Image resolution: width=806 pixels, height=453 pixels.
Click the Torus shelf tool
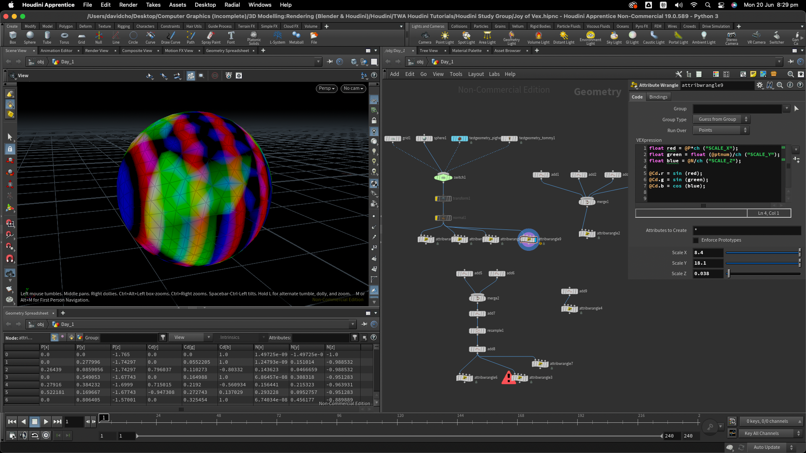(x=64, y=37)
